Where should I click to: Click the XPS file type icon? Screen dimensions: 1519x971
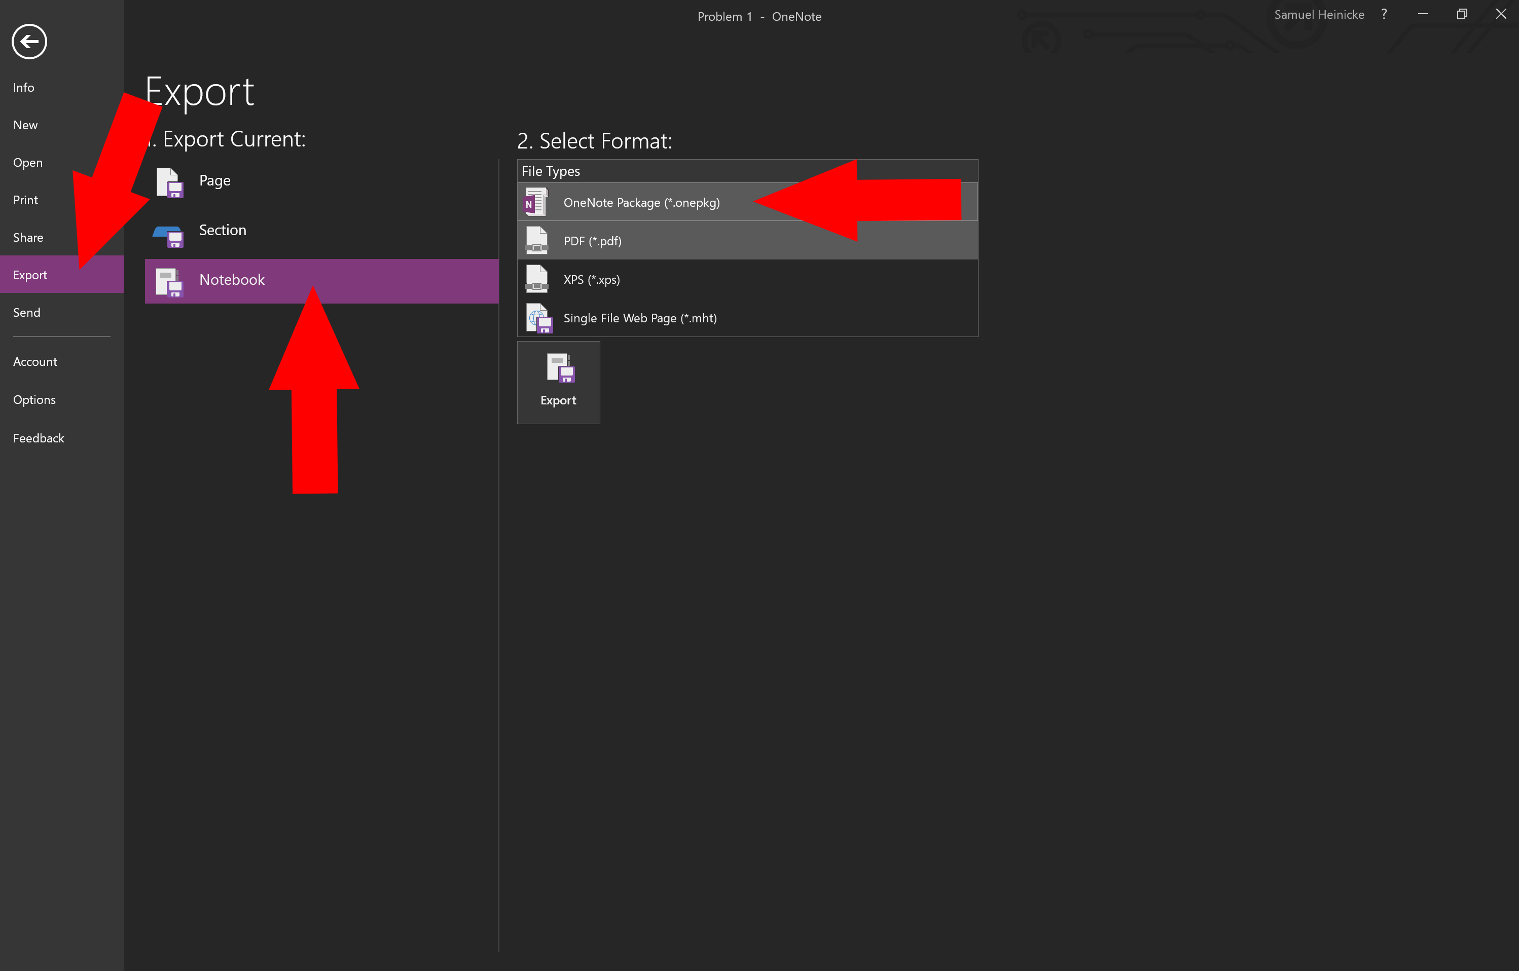pyautogui.click(x=537, y=279)
